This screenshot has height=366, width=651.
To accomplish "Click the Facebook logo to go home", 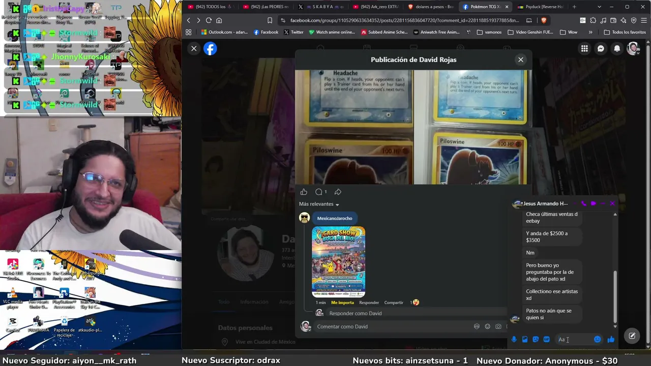I will click(210, 48).
